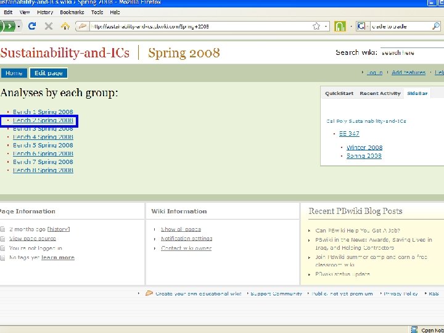The image size is (444, 333).
Task: Open Bench 7 Spring 2008 link
Action: [x=43, y=162]
